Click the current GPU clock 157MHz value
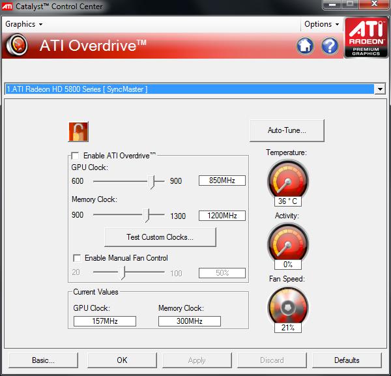Image resolution: width=391 pixels, height=376 pixels. click(105, 321)
